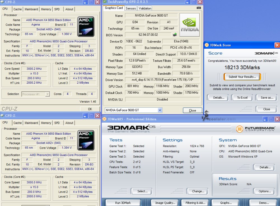The width and height of the screenshot is (280, 206).
Task: Expand the Processor #1 selection dropdown
Action: [x=47, y=94]
